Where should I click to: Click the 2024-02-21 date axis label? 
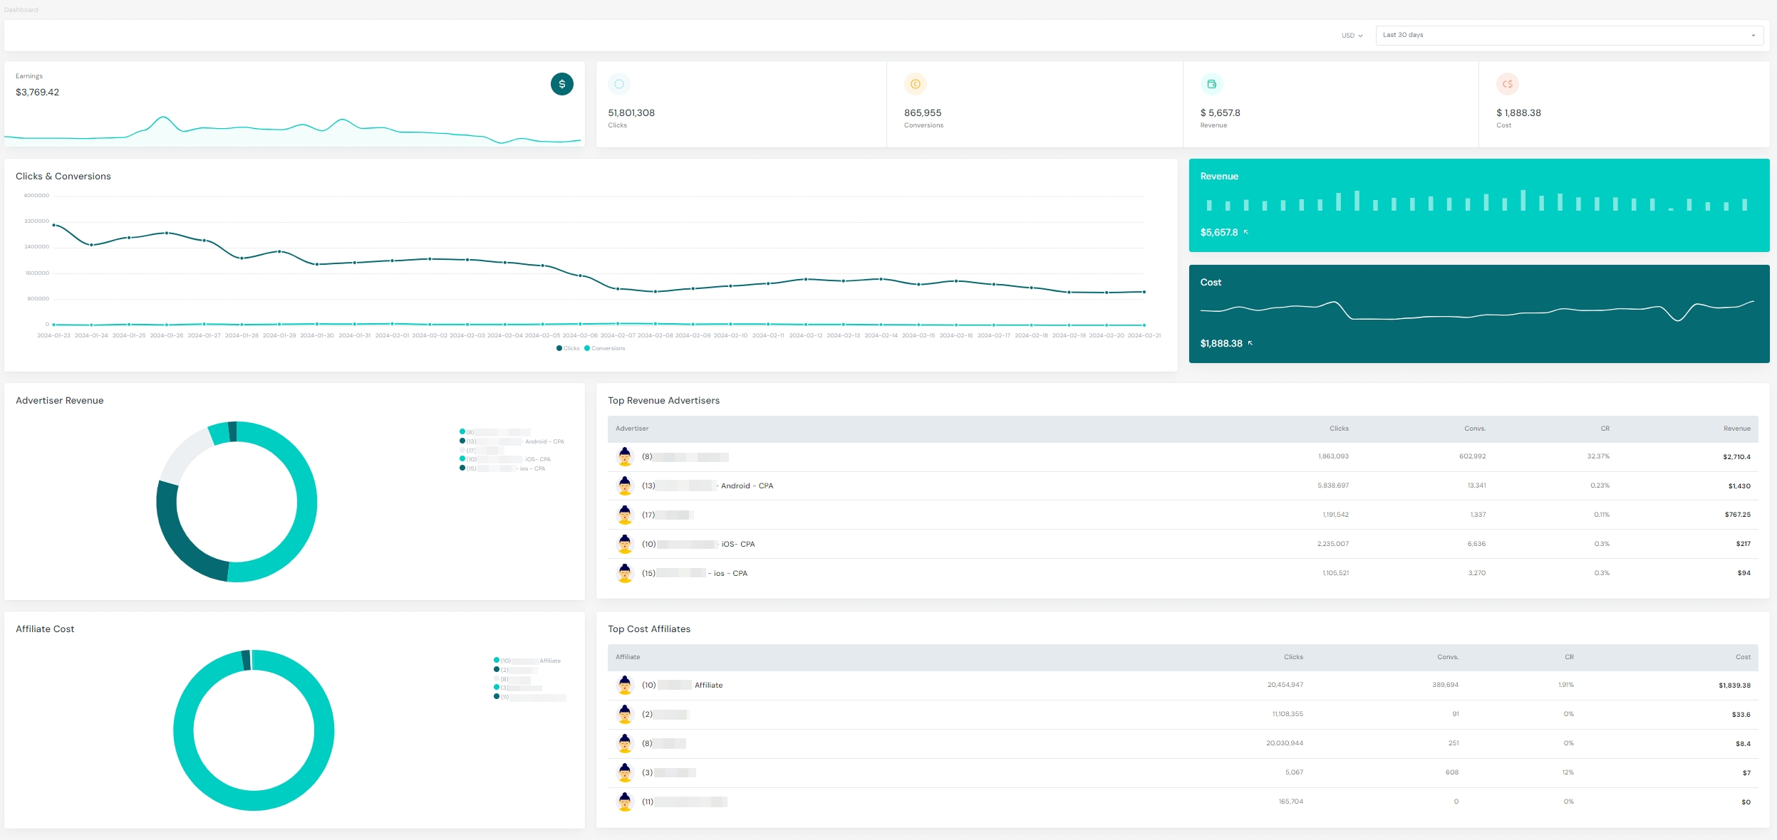click(1144, 335)
